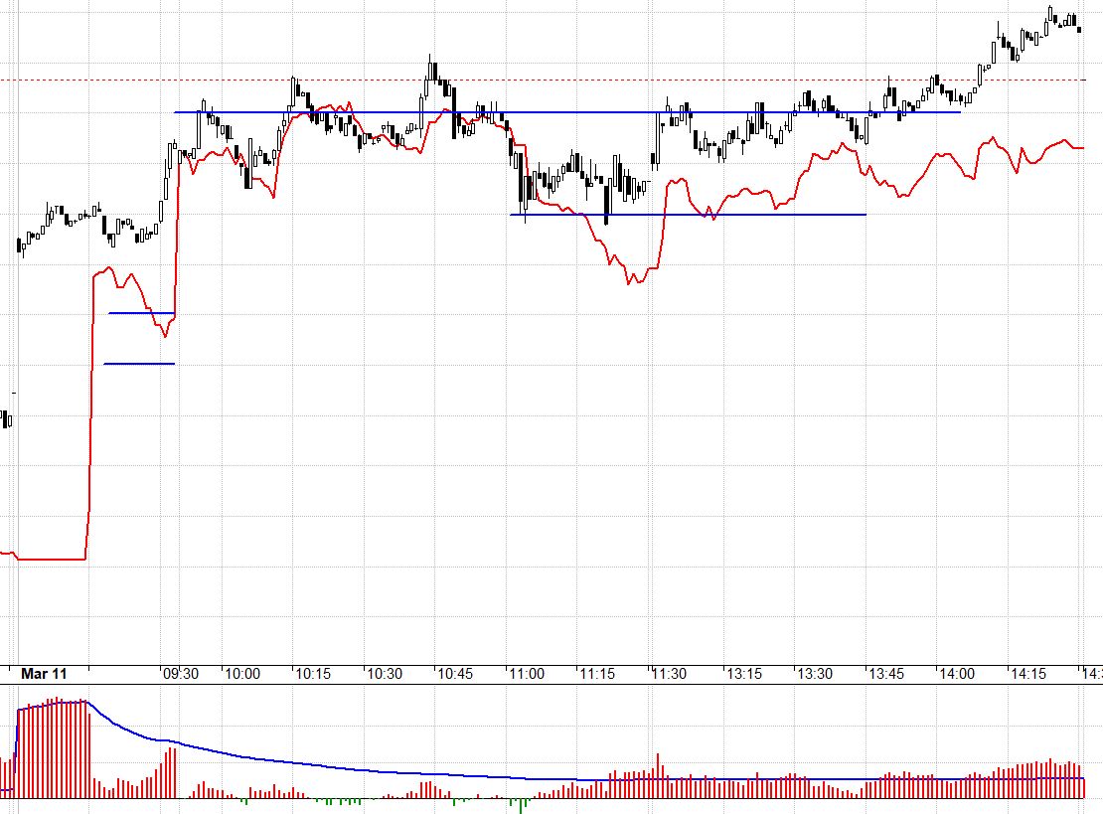
Task: Click the 14:00 time axis label
Action: [957, 674]
